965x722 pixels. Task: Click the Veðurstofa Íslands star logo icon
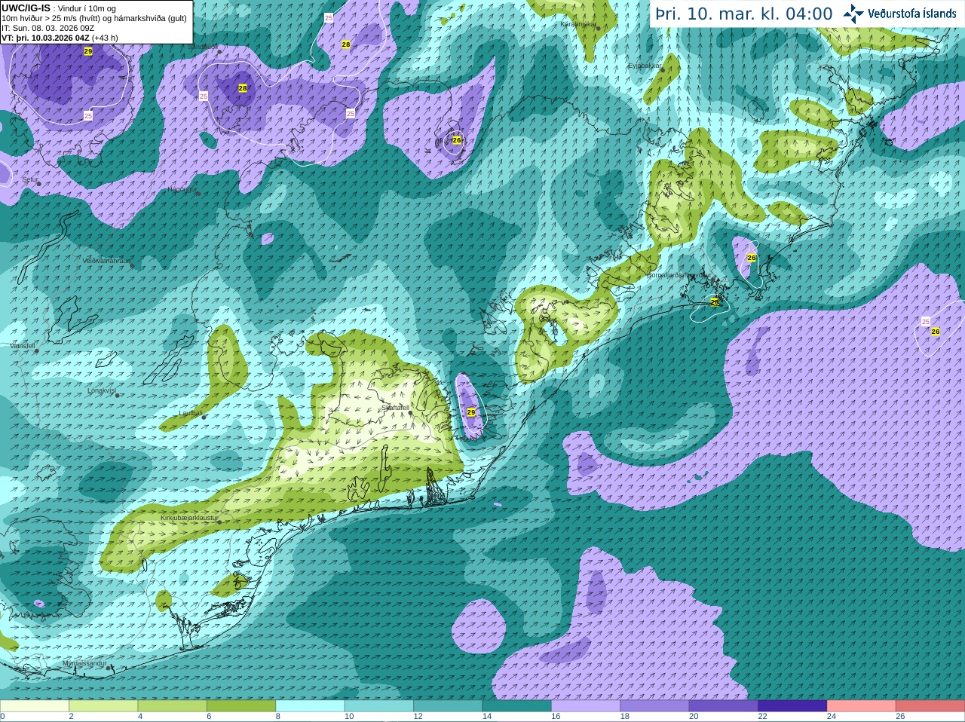pyautogui.click(x=853, y=14)
